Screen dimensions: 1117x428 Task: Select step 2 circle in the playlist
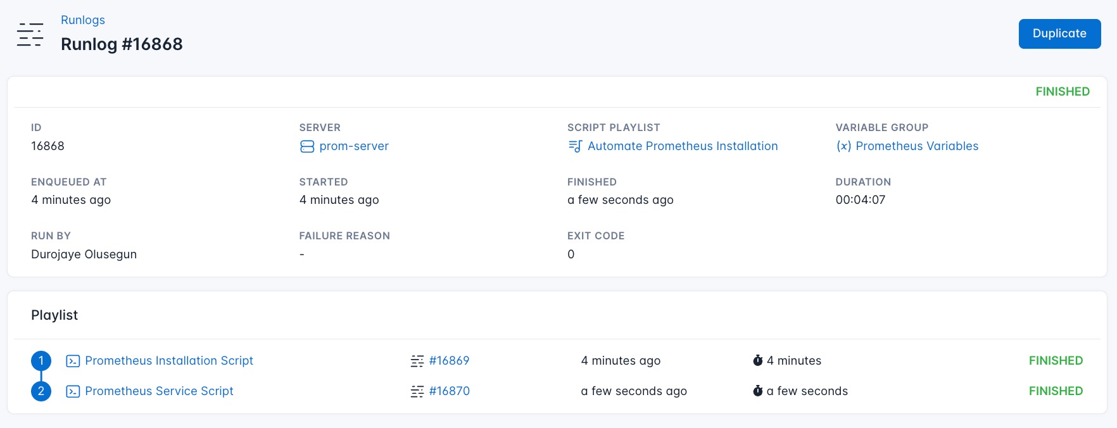point(41,391)
